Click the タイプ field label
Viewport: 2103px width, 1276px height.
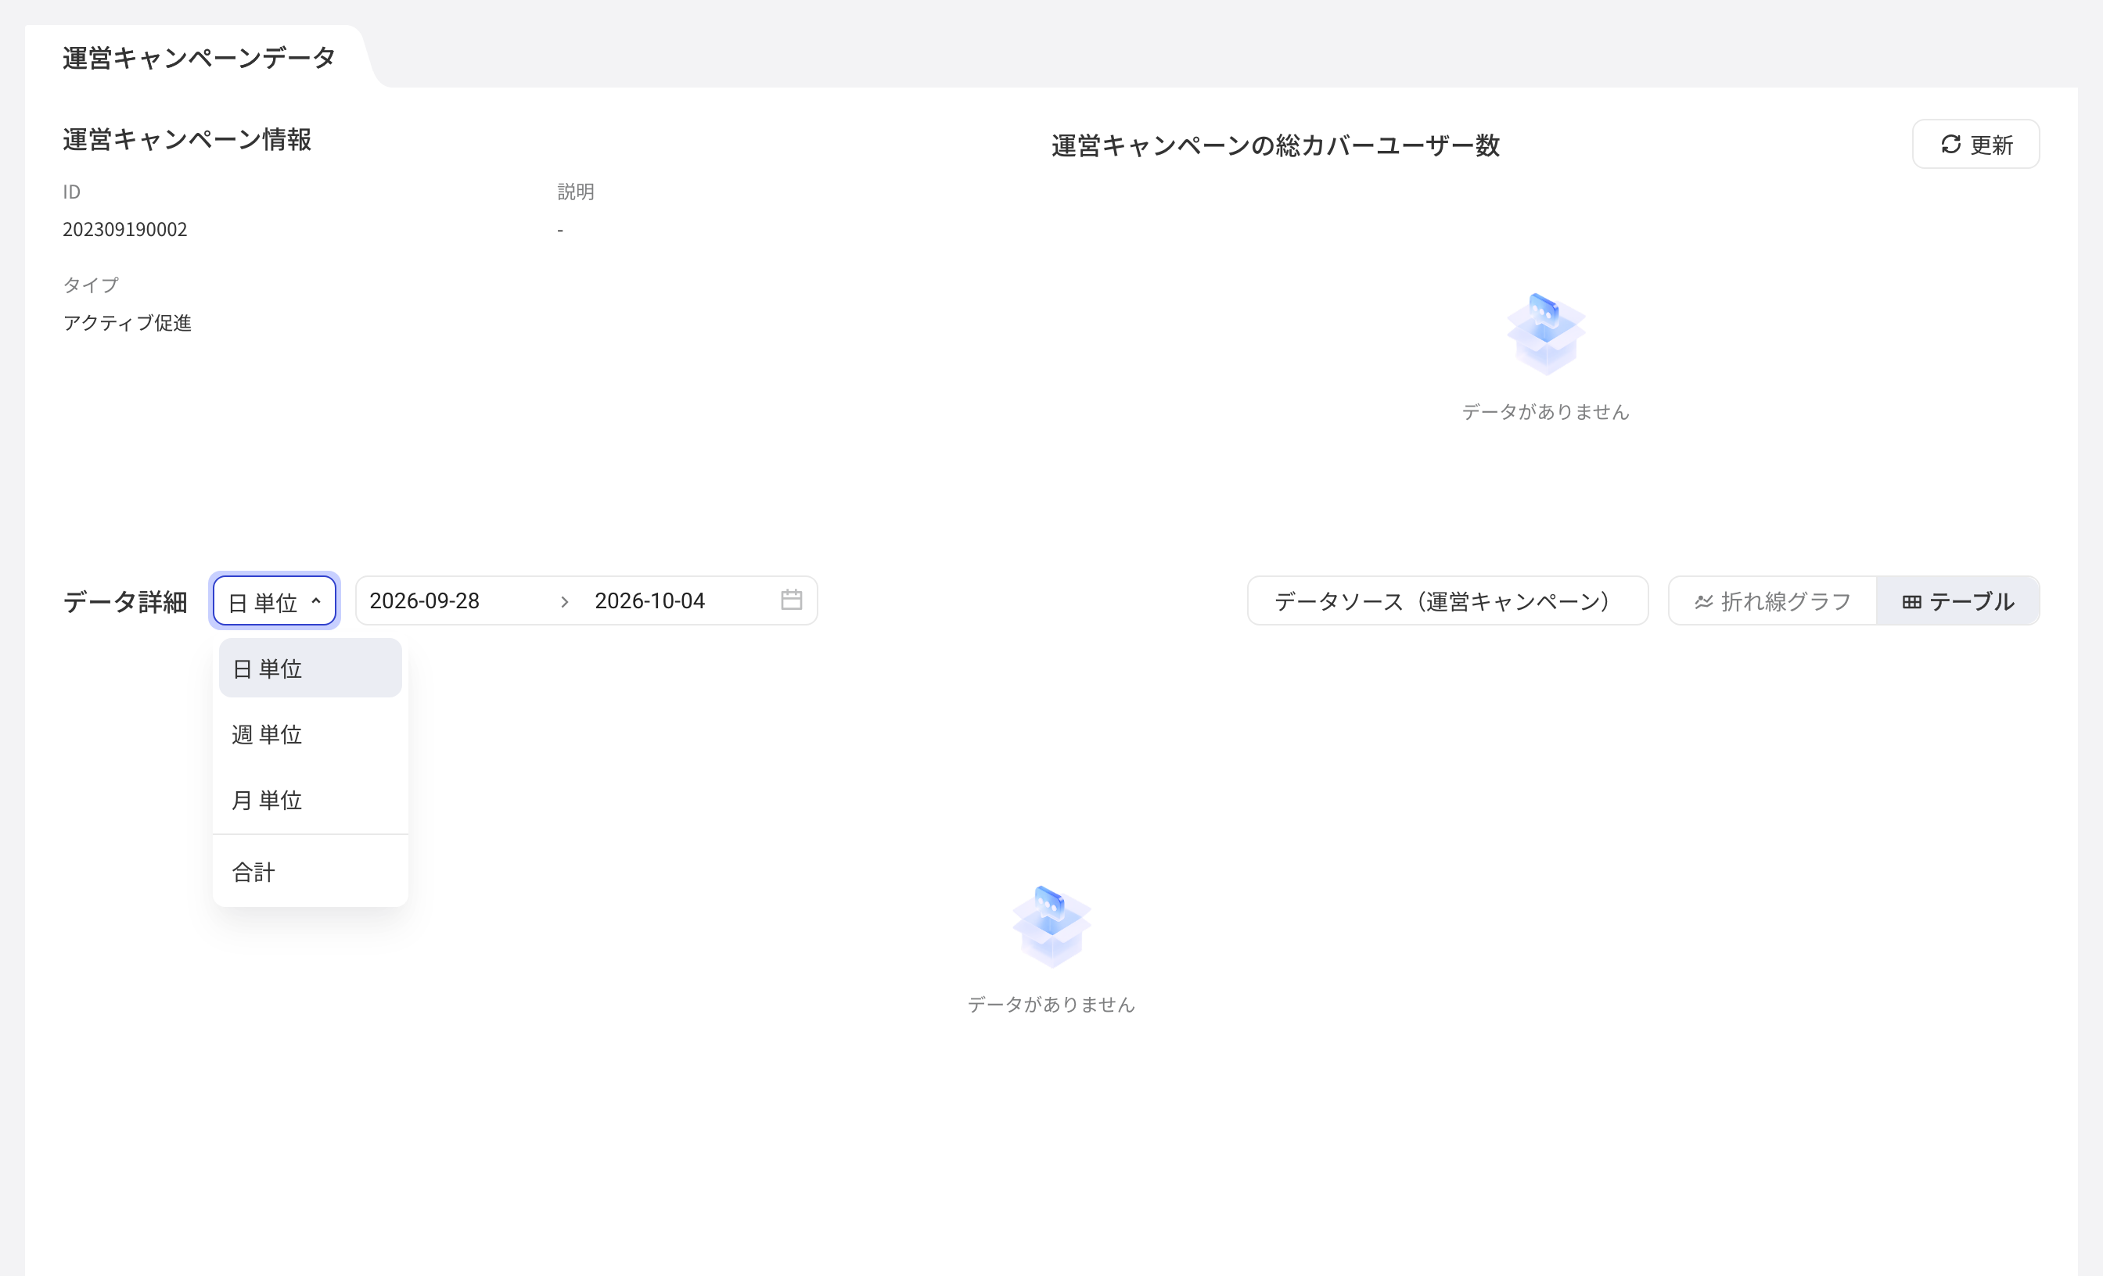pos(92,284)
